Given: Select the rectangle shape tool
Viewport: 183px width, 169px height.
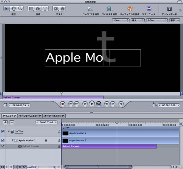Looking at the screenshot, I should point(31,8).
